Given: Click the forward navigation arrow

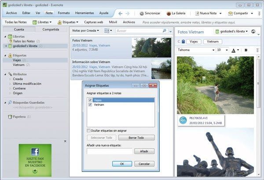Looking at the screenshot, I should [x=128, y=13].
